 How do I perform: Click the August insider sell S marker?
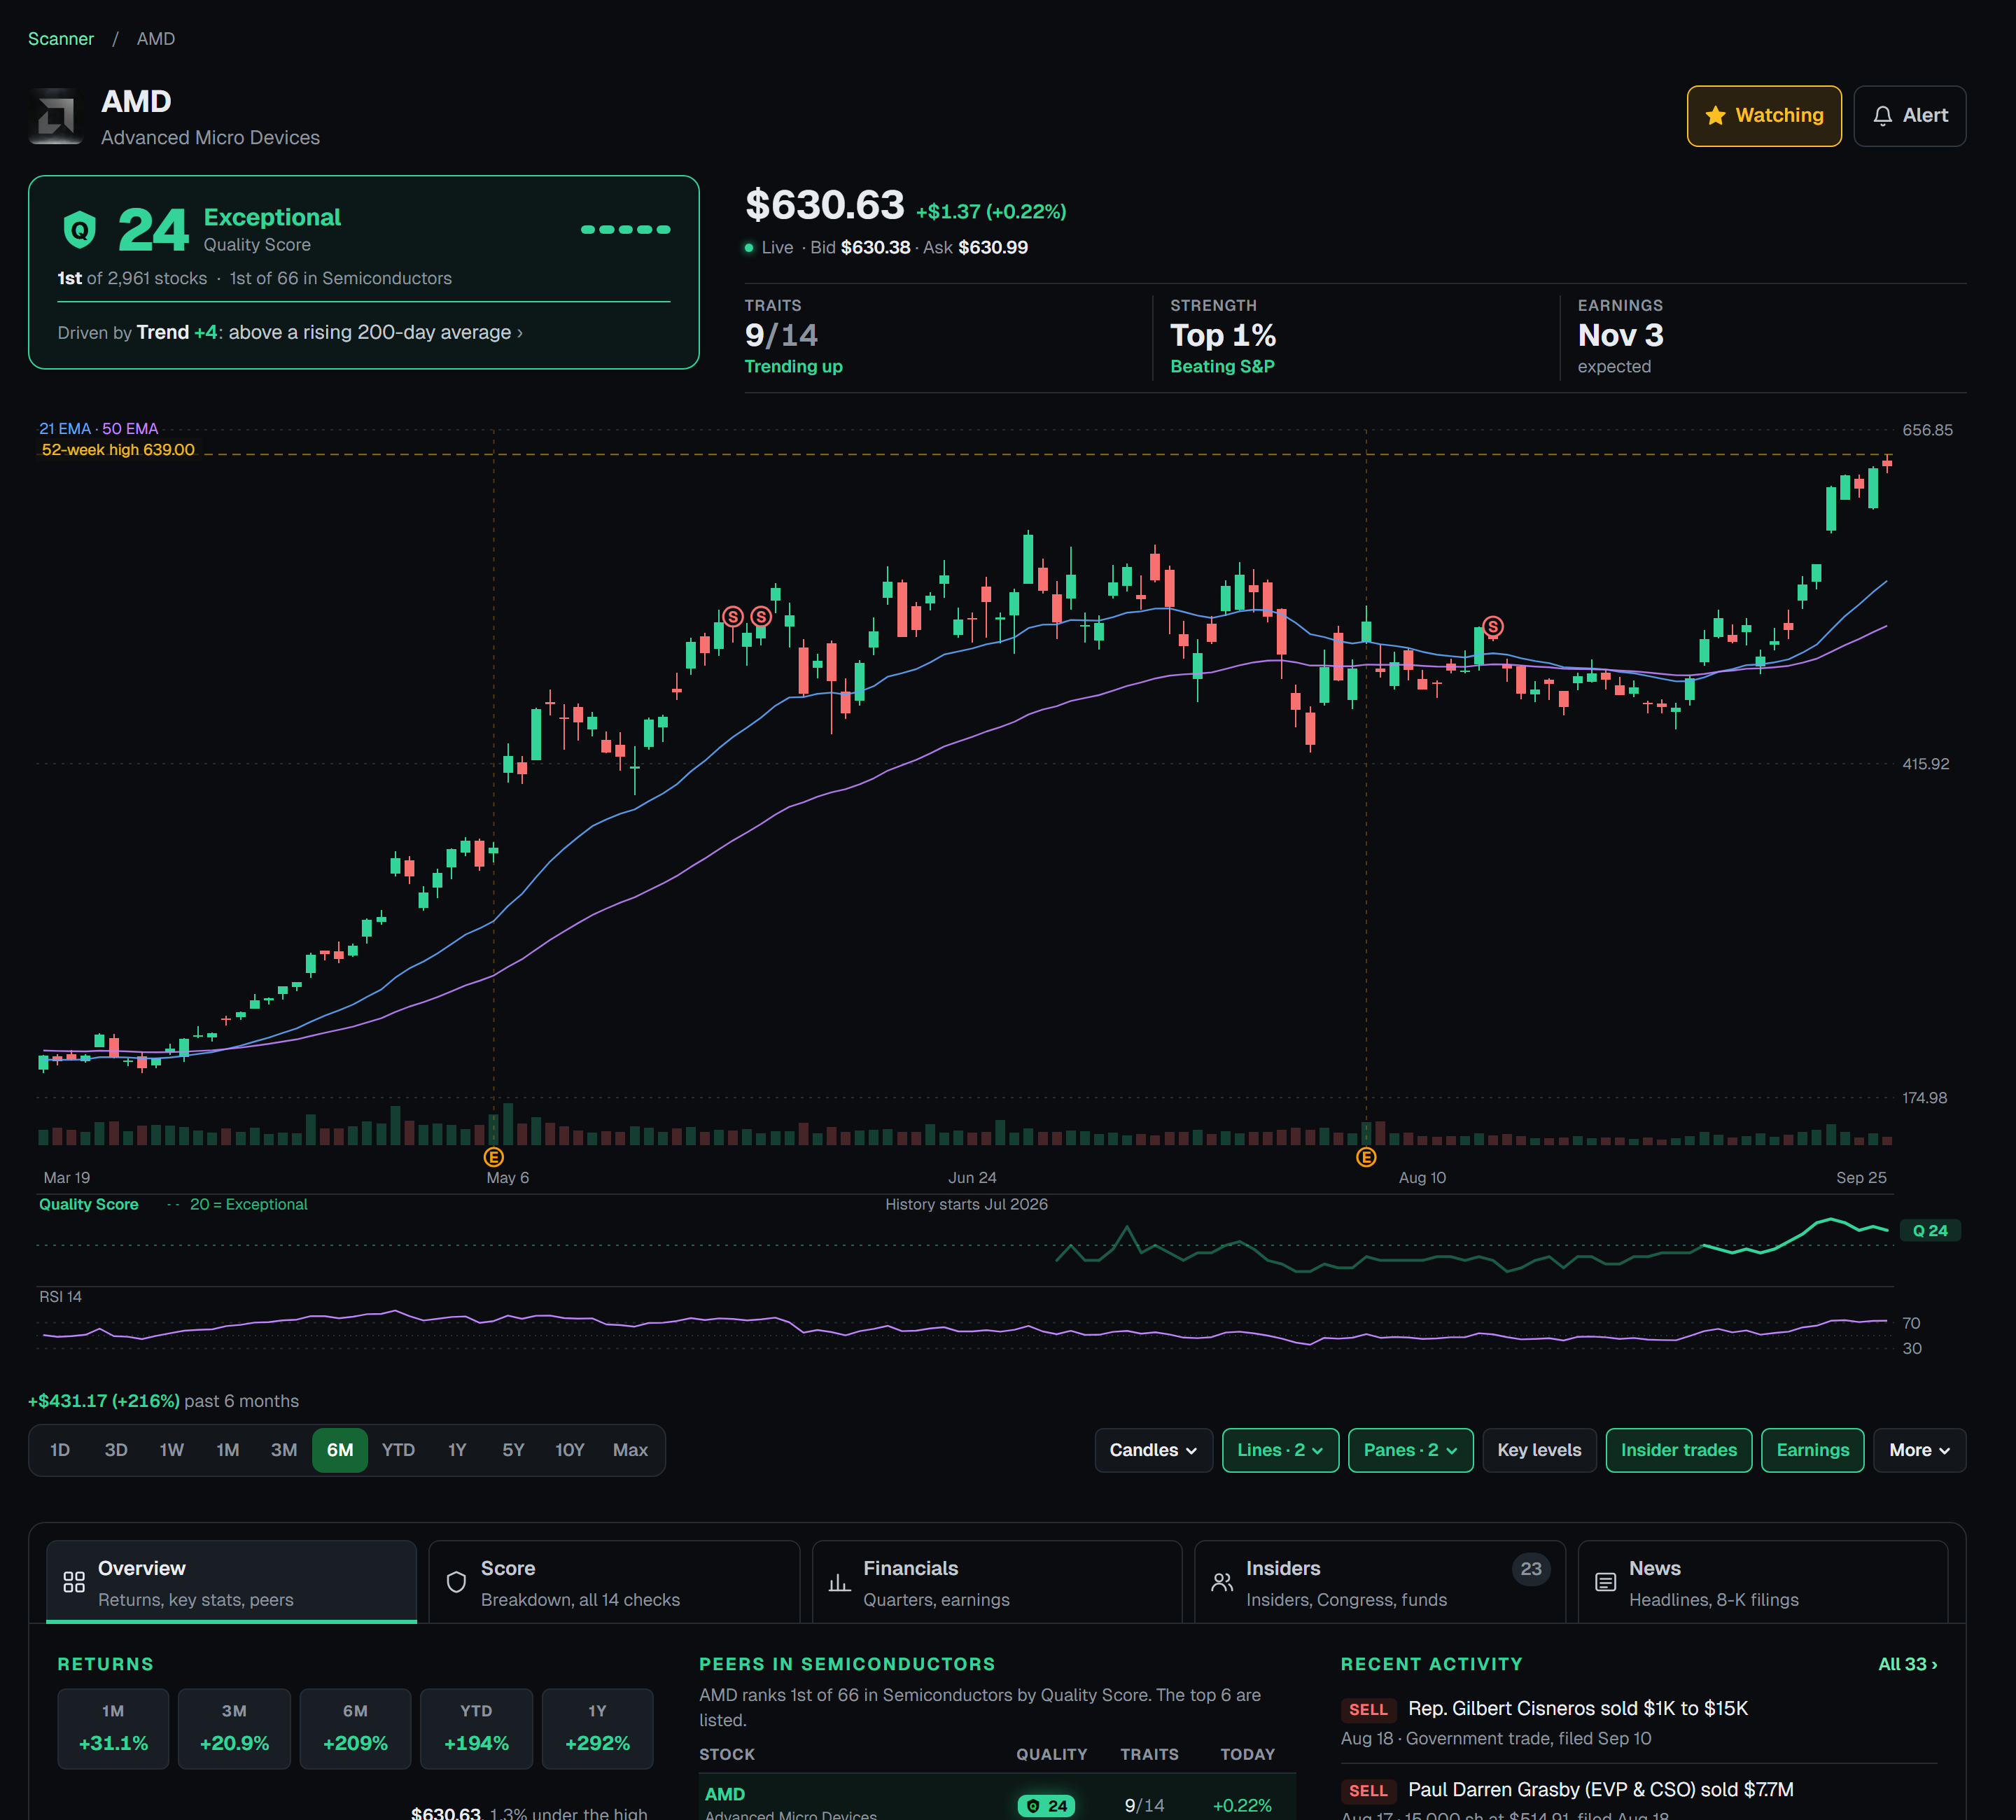[x=1492, y=627]
